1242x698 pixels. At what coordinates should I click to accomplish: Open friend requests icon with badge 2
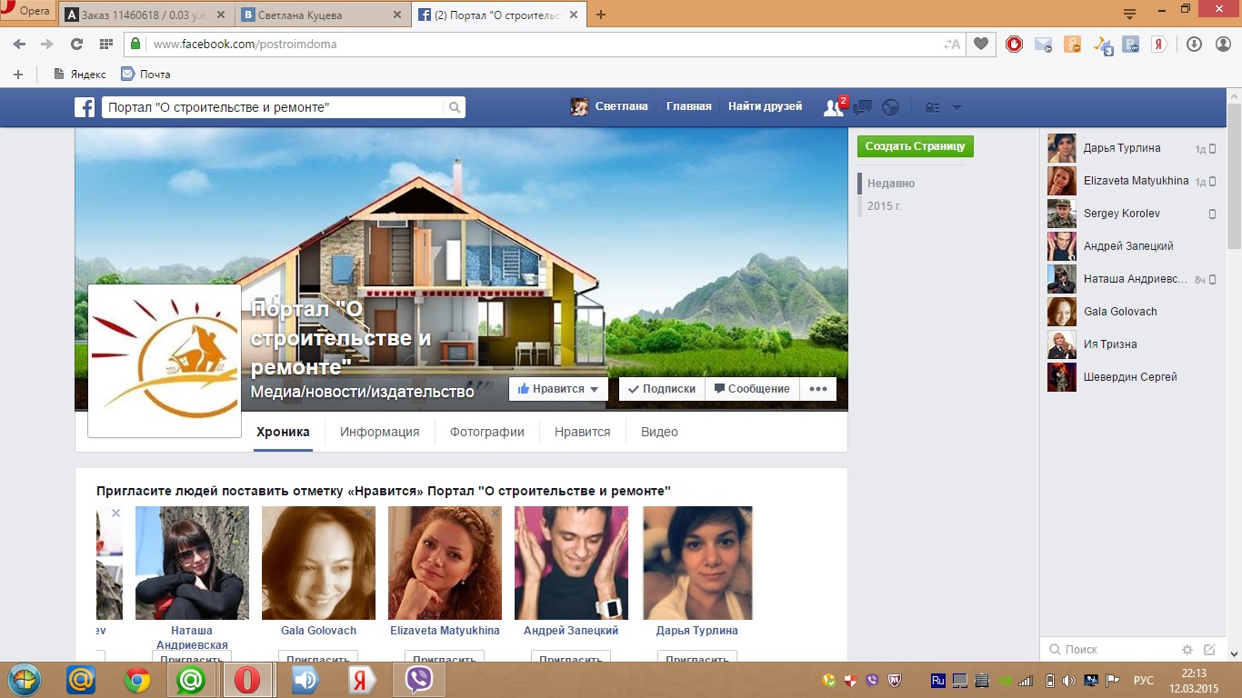[x=834, y=107]
